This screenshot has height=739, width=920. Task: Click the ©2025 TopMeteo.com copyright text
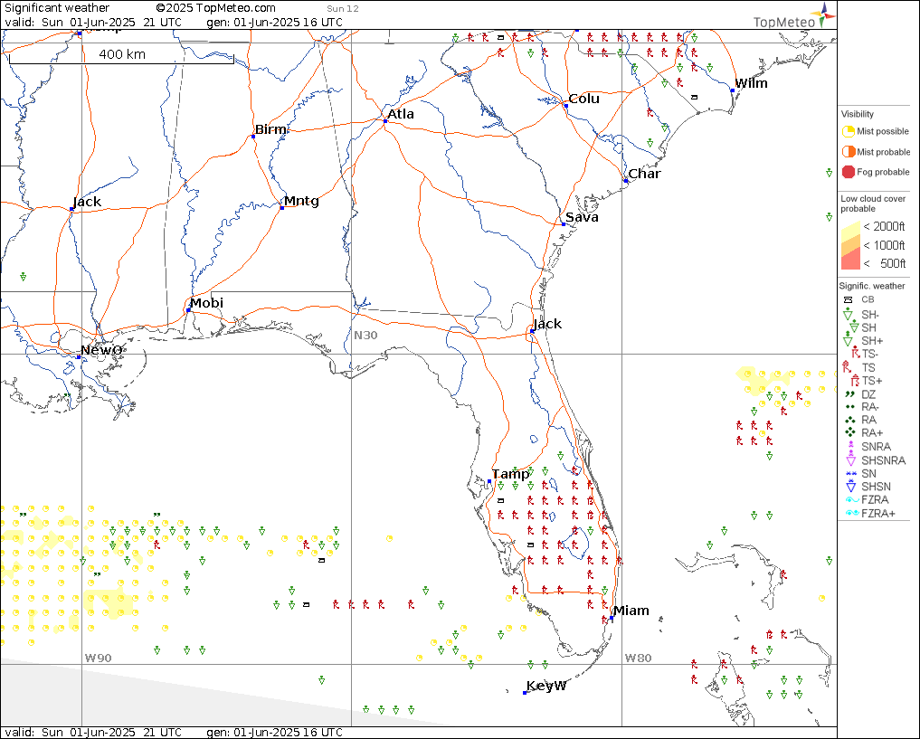coord(215,7)
